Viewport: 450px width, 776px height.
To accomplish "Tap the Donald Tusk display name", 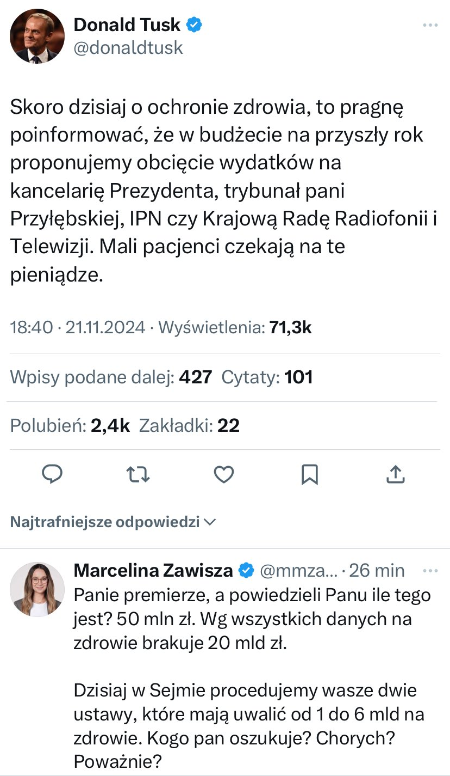I will 127,25.
